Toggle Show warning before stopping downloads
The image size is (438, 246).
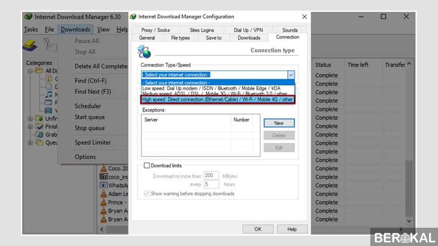click(147, 193)
